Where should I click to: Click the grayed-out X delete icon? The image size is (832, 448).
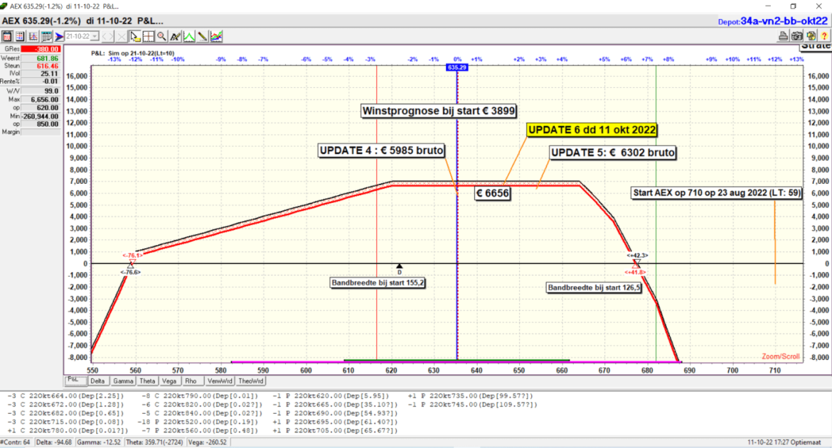(122, 36)
